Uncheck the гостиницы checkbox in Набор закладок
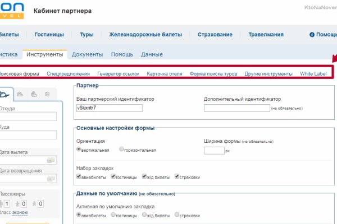This screenshot has width=337, height=224. pos(113,177)
